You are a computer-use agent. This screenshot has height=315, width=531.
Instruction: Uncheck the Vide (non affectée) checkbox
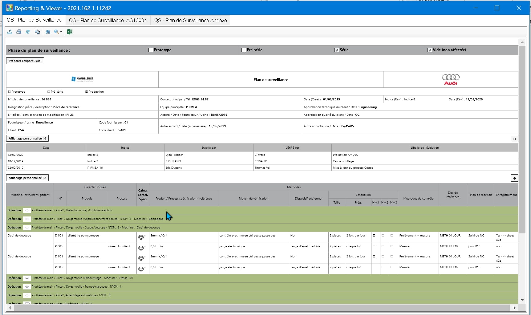click(430, 50)
